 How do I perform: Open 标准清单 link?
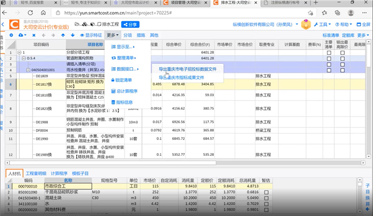pyautogui.click(x=331, y=36)
